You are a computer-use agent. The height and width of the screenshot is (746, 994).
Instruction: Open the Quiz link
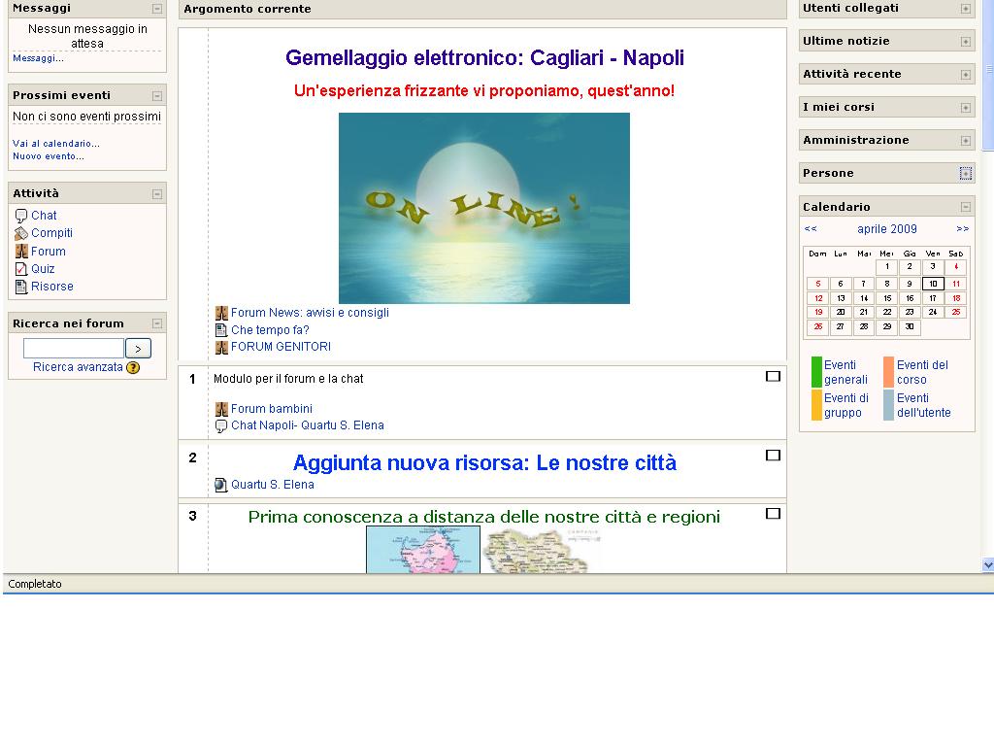[x=43, y=269]
